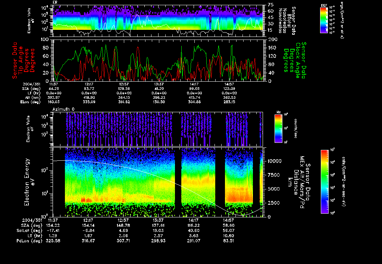Select the altitude value "396.22"
The height and width of the screenshot is (264, 382).
coord(159,97)
